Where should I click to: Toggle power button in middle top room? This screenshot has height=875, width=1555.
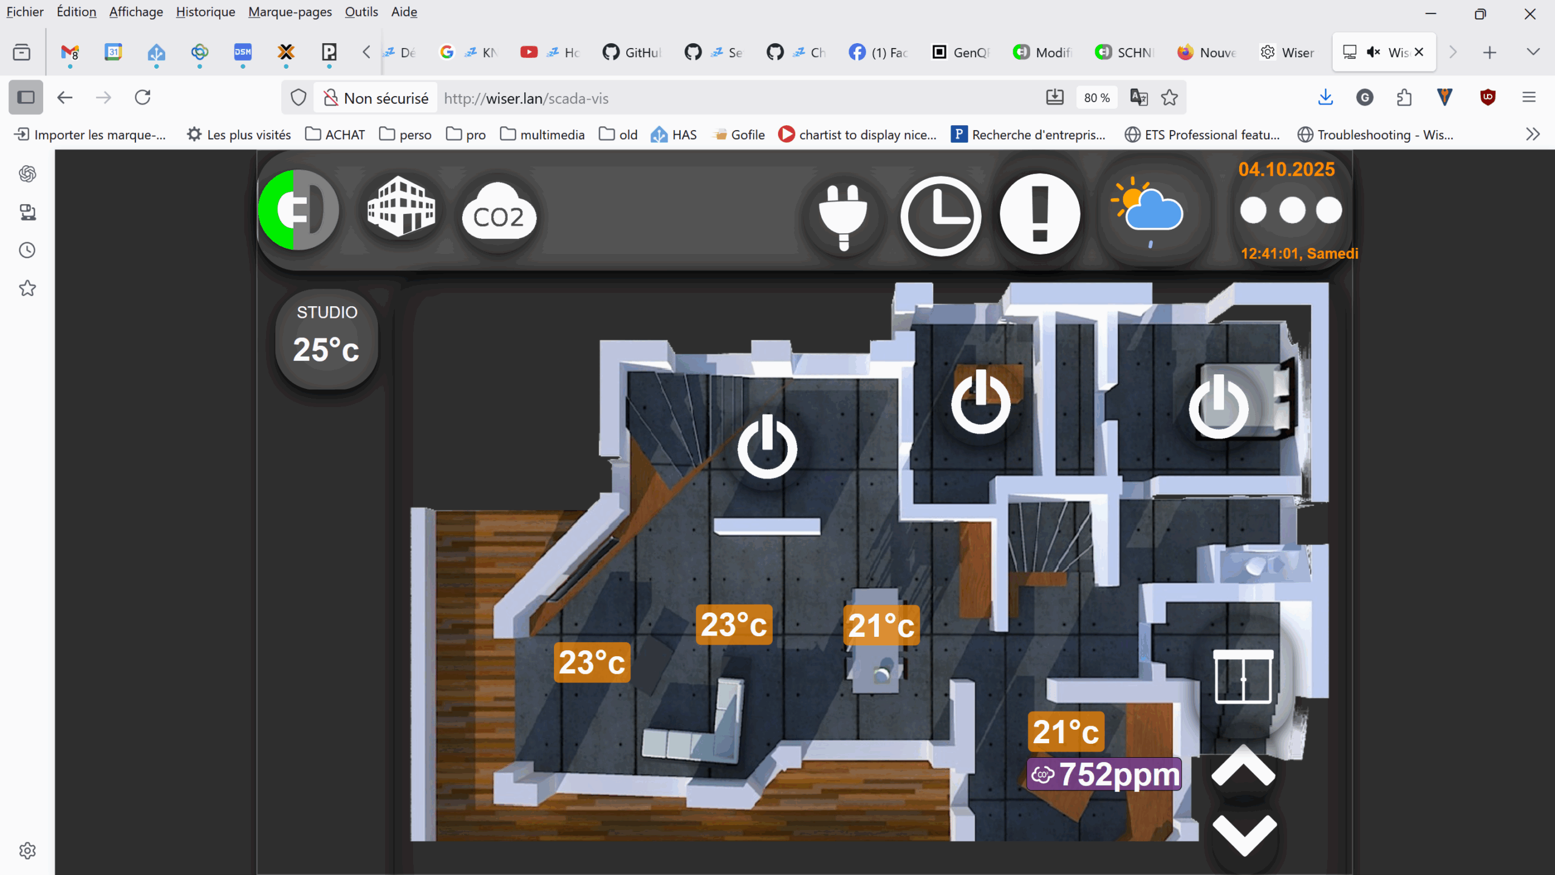(x=980, y=402)
